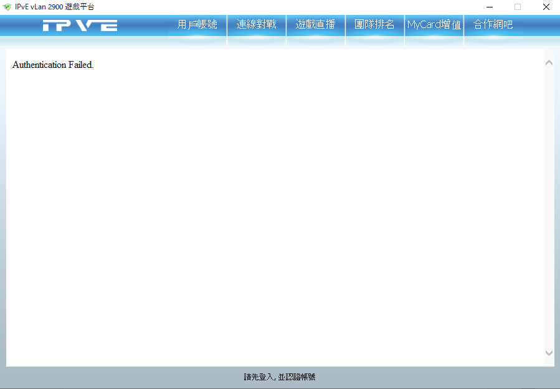The height and width of the screenshot is (389, 560).
Task: Open the 用戶帳號 tab
Action: (x=197, y=25)
